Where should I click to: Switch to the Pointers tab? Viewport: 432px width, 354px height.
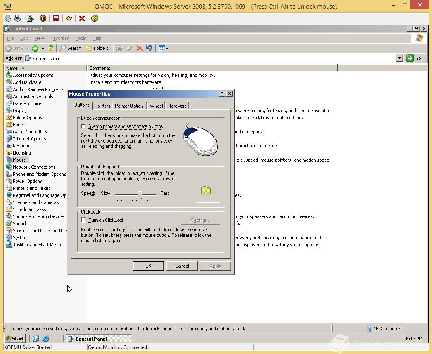click(102, 106)
